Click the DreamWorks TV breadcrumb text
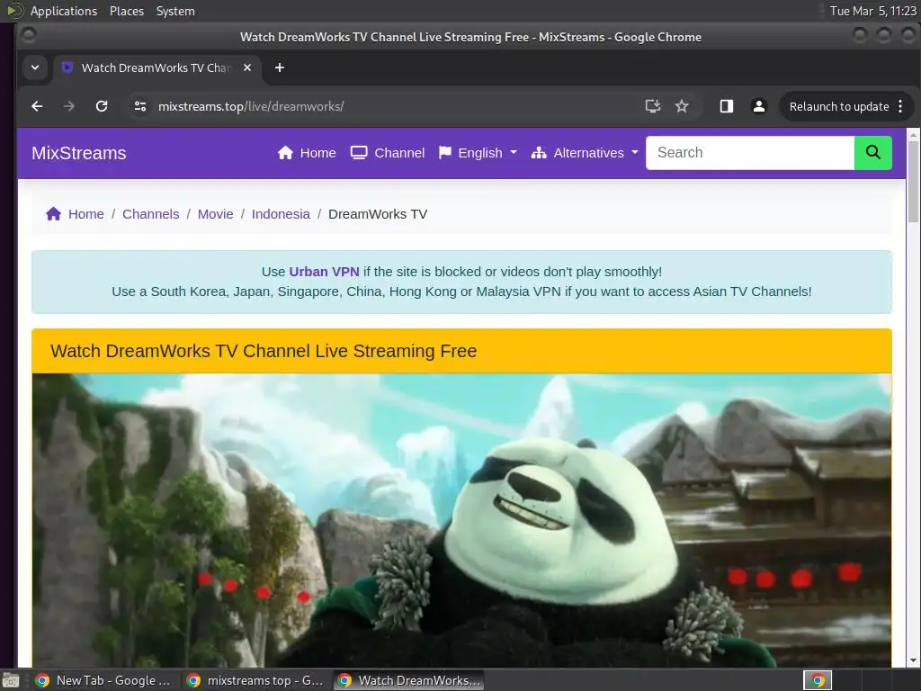Screen dimensions: 921x691 [378, 214]
